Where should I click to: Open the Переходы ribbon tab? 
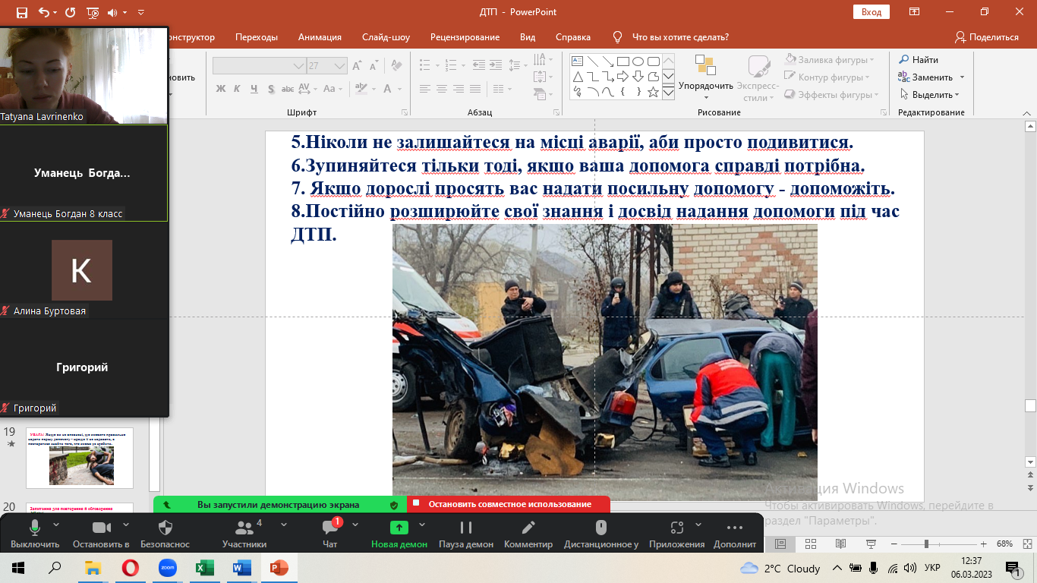(x=256, y=37)
